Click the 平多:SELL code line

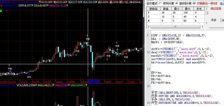click(x=172, y=99)
